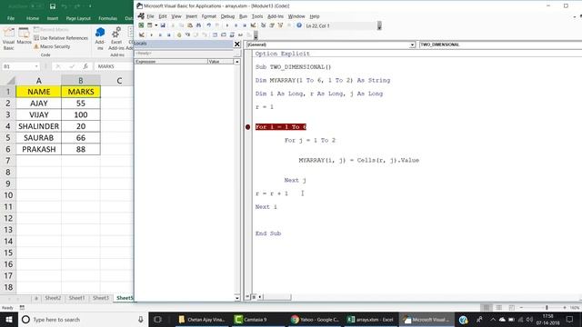Click the Find binoculars icon
The image size is (582, 327).
(x=198, y=25)
